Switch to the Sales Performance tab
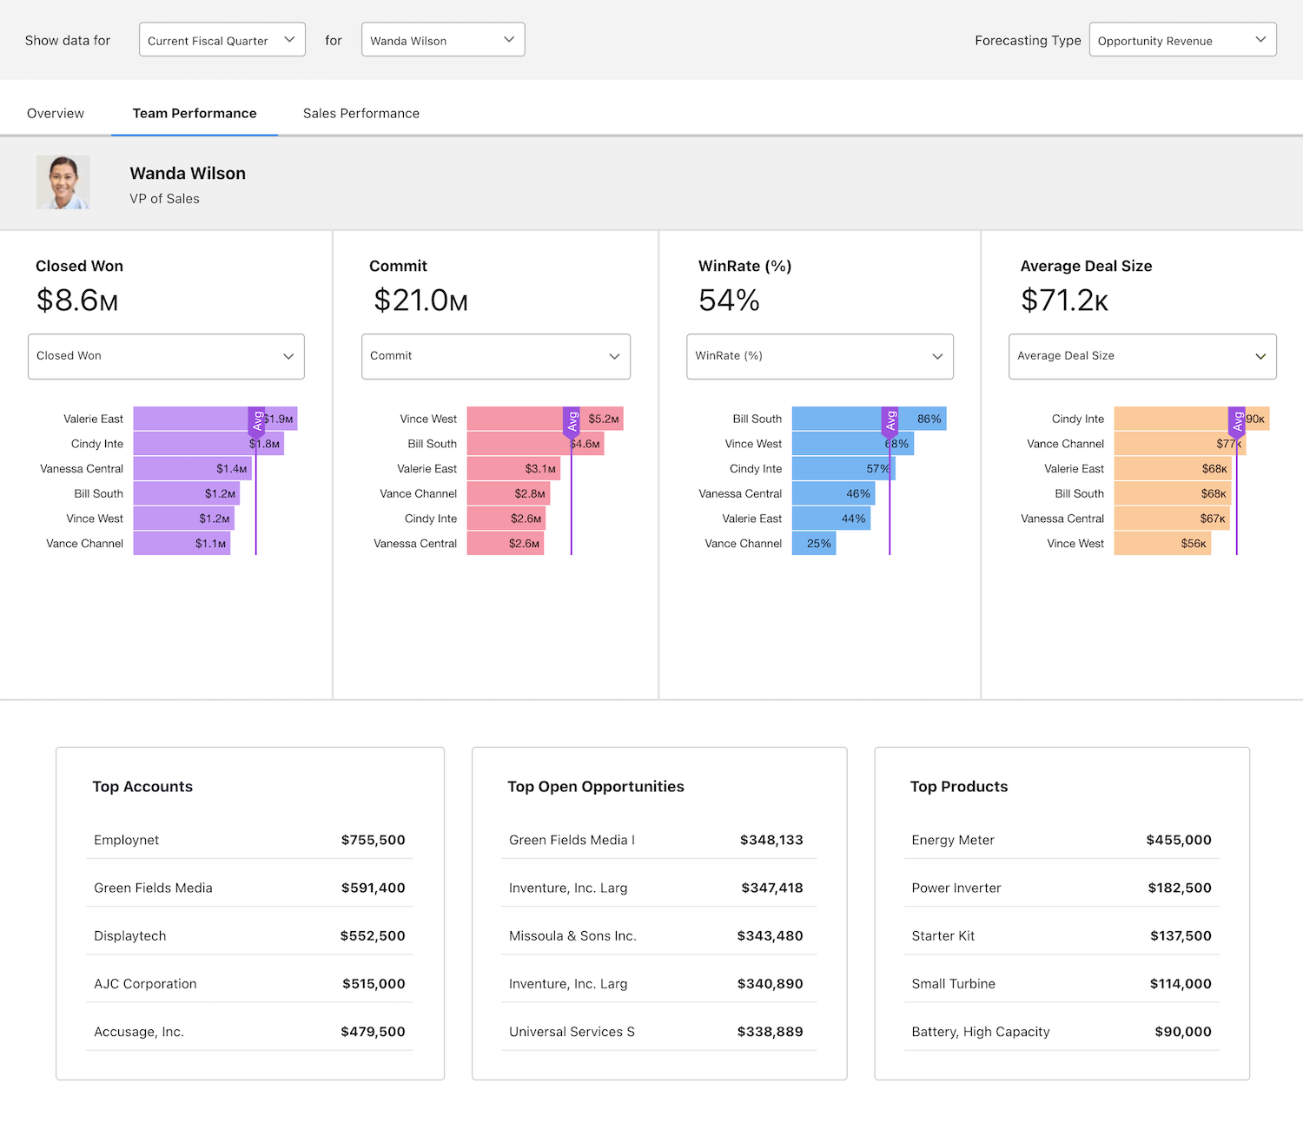 [360, 114]
